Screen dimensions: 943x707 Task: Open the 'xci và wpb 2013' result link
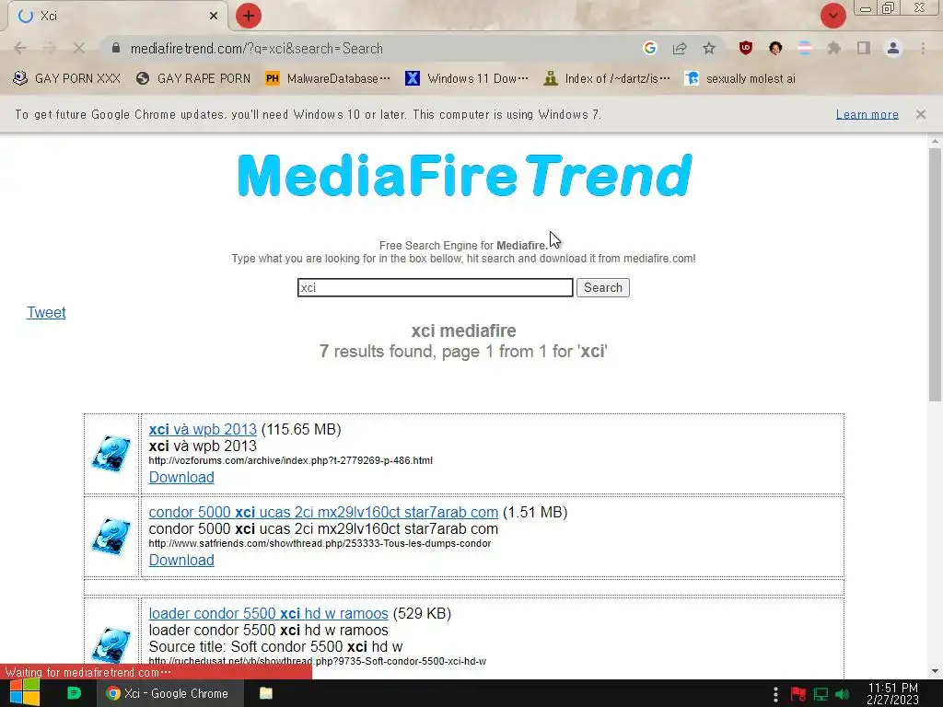pyautogui.click(x=203, y=429)
